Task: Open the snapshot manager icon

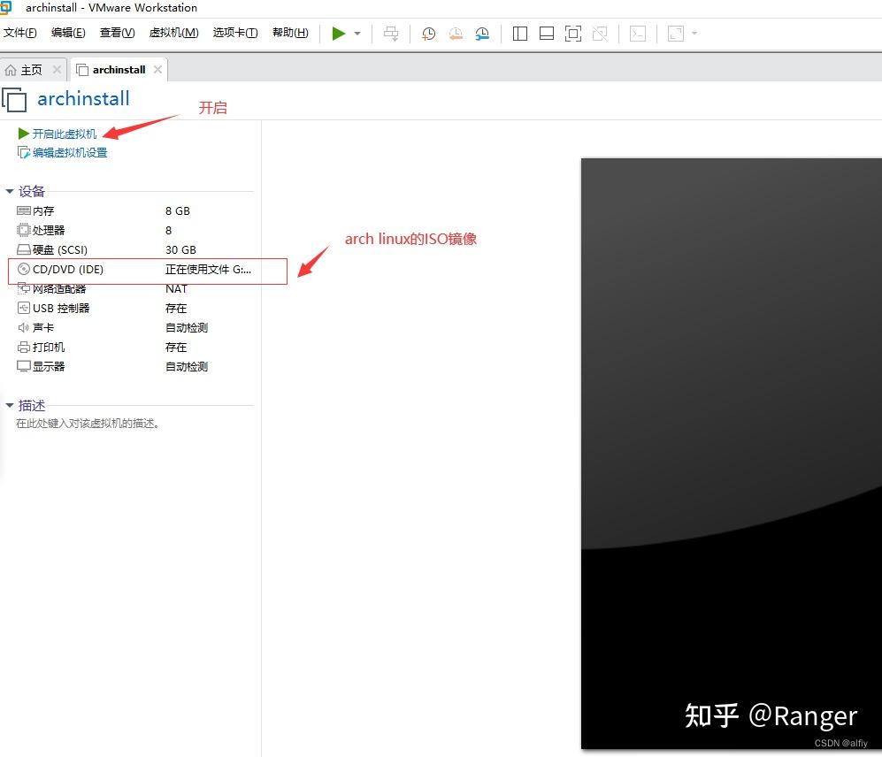Action: click(482, 33)
